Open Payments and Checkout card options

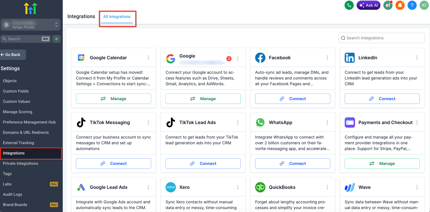(417, 122)
